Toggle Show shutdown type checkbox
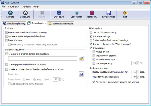The width and height of the screenshot is (151, 106). 94,59
